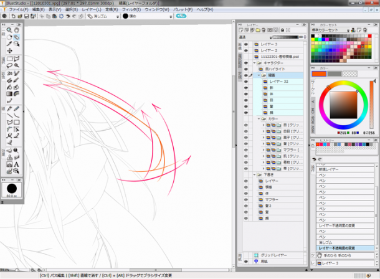Toggle visibility of 線画 folder
The width and height of the screenshot is (380, 279).
click(x=245, y=75)
